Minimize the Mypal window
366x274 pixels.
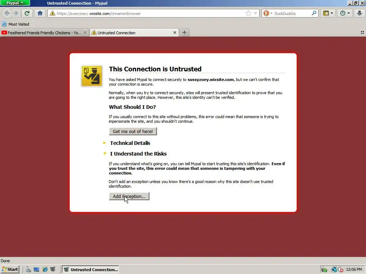[x=350, y=3]
